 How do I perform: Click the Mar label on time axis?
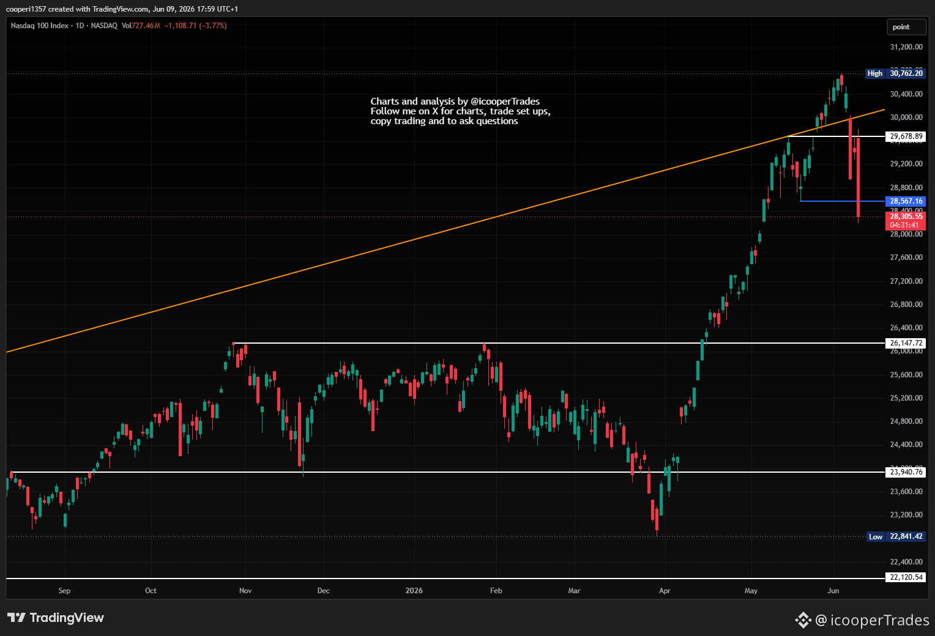574,591
